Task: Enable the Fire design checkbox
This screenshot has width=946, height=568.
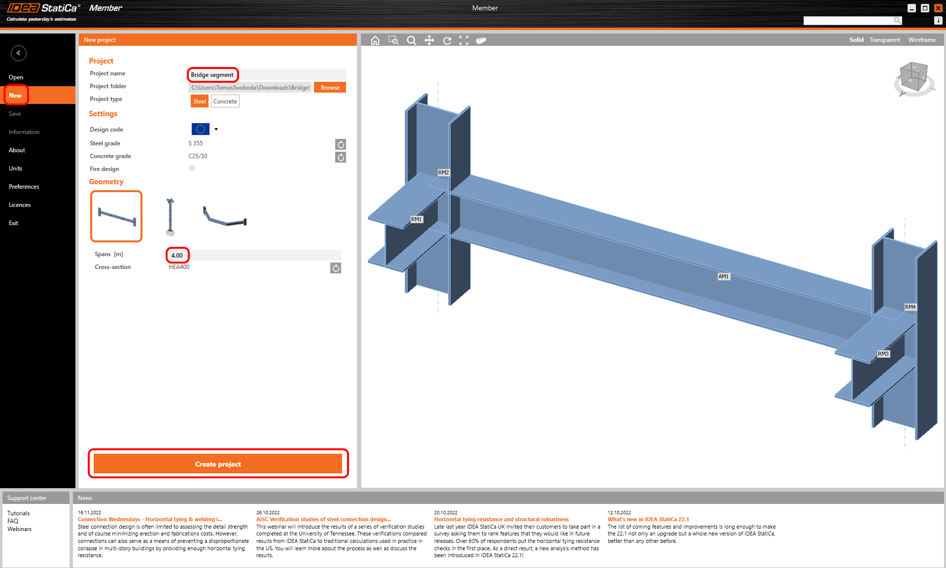Action: pyautogui.click(x=192, y=167)
